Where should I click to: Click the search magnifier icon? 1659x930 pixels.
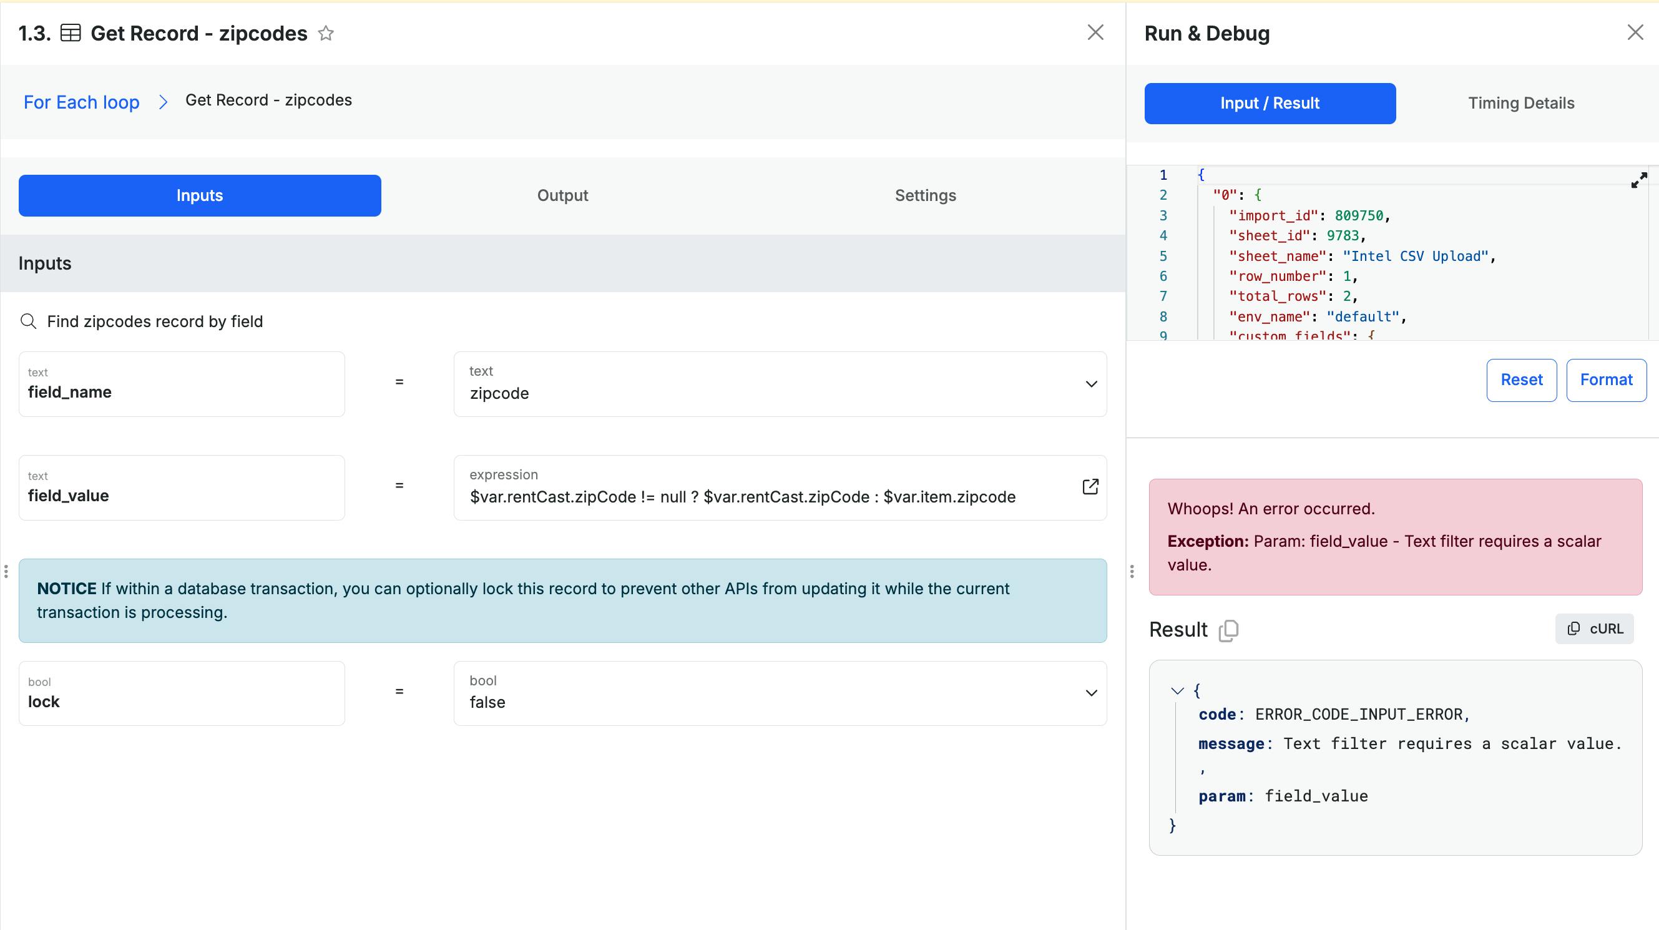(28, 321)
